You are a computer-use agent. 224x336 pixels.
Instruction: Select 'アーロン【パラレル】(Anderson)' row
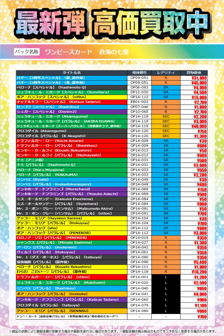112,247
